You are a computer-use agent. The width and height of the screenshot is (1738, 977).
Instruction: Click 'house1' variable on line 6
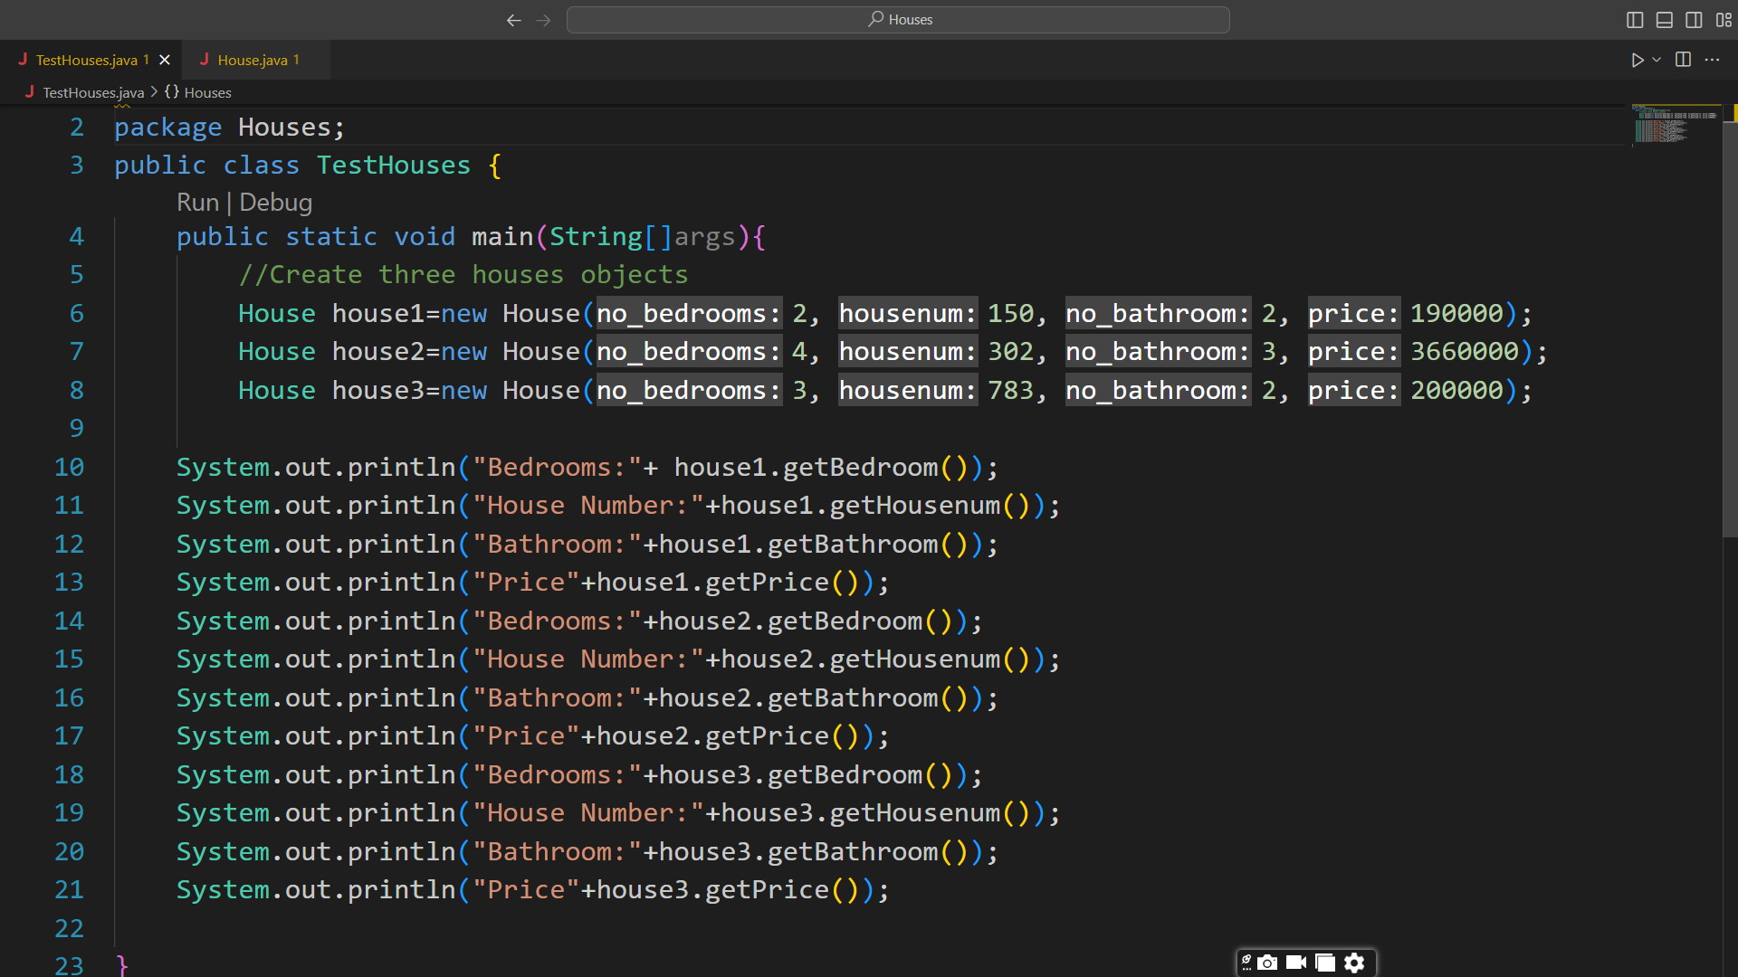[x=378, y=314]
